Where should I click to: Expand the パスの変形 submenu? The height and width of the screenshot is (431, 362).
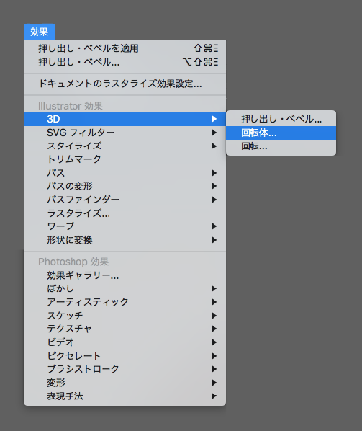click(x=125, y=186)
